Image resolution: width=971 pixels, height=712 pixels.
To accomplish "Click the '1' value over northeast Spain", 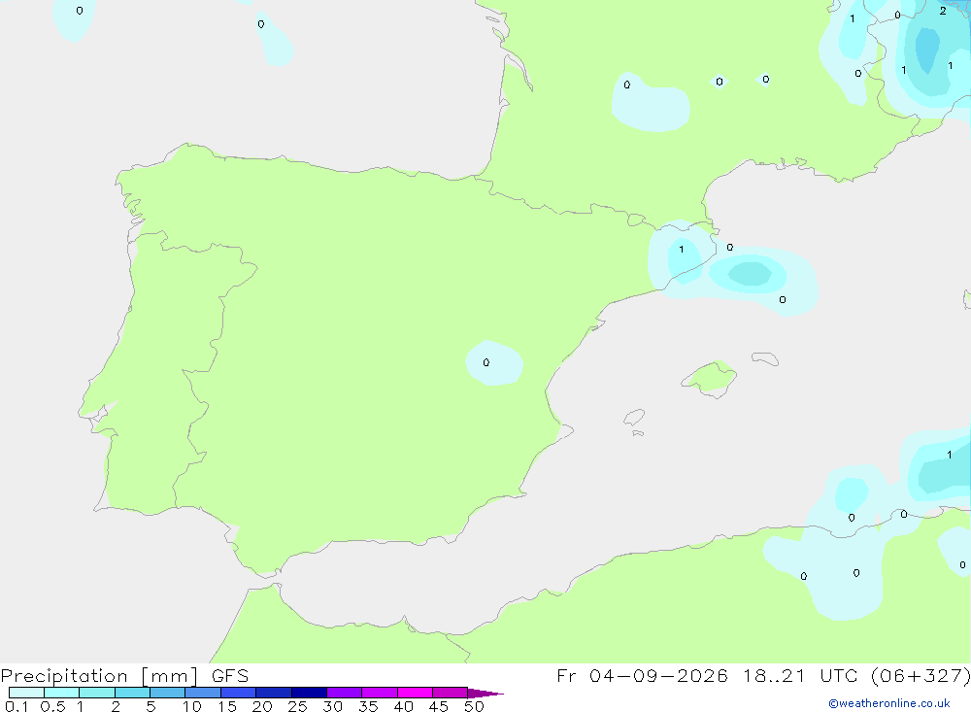I will pos(682,249).
